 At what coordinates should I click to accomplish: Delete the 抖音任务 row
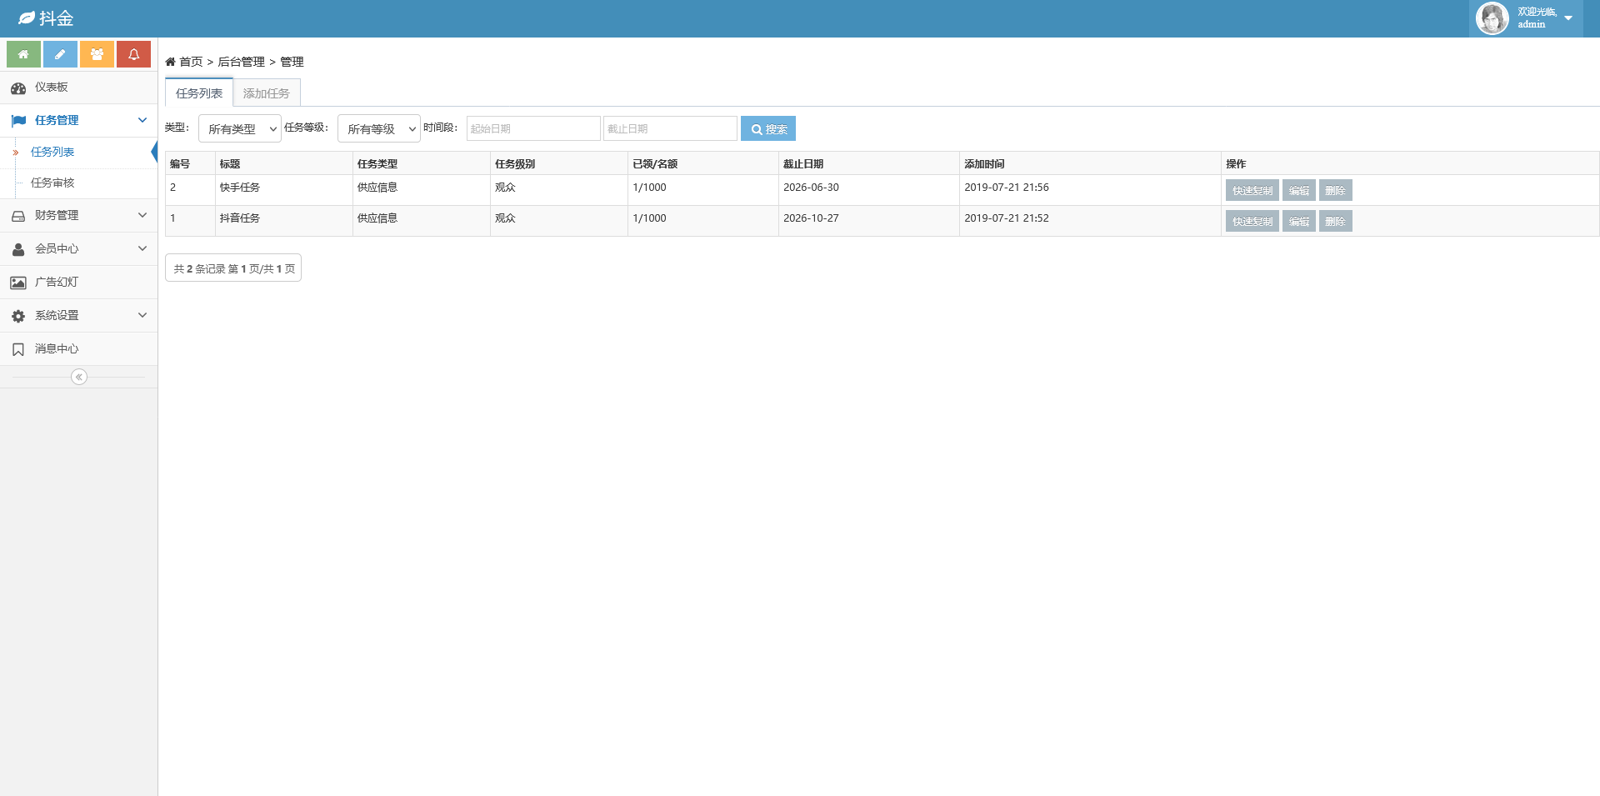[x=1335, y=222]
